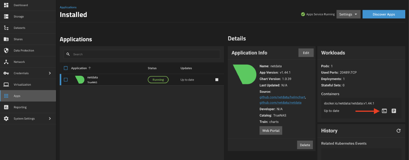Click the Status column header
This screenshot has width=409, height=160.
click(152, 68)
